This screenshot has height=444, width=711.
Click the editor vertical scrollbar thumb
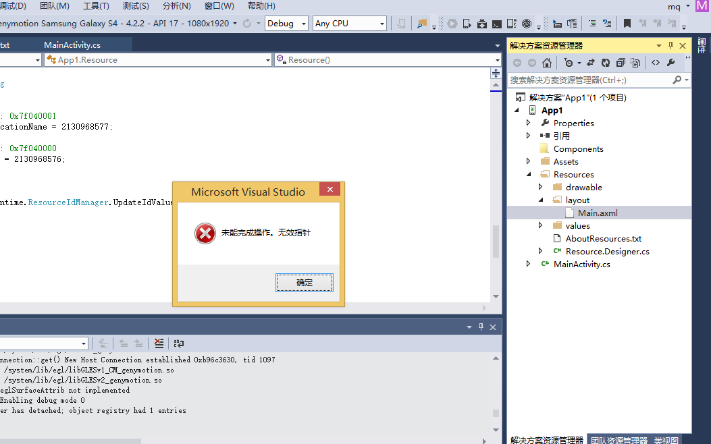(x=496, y=241)
